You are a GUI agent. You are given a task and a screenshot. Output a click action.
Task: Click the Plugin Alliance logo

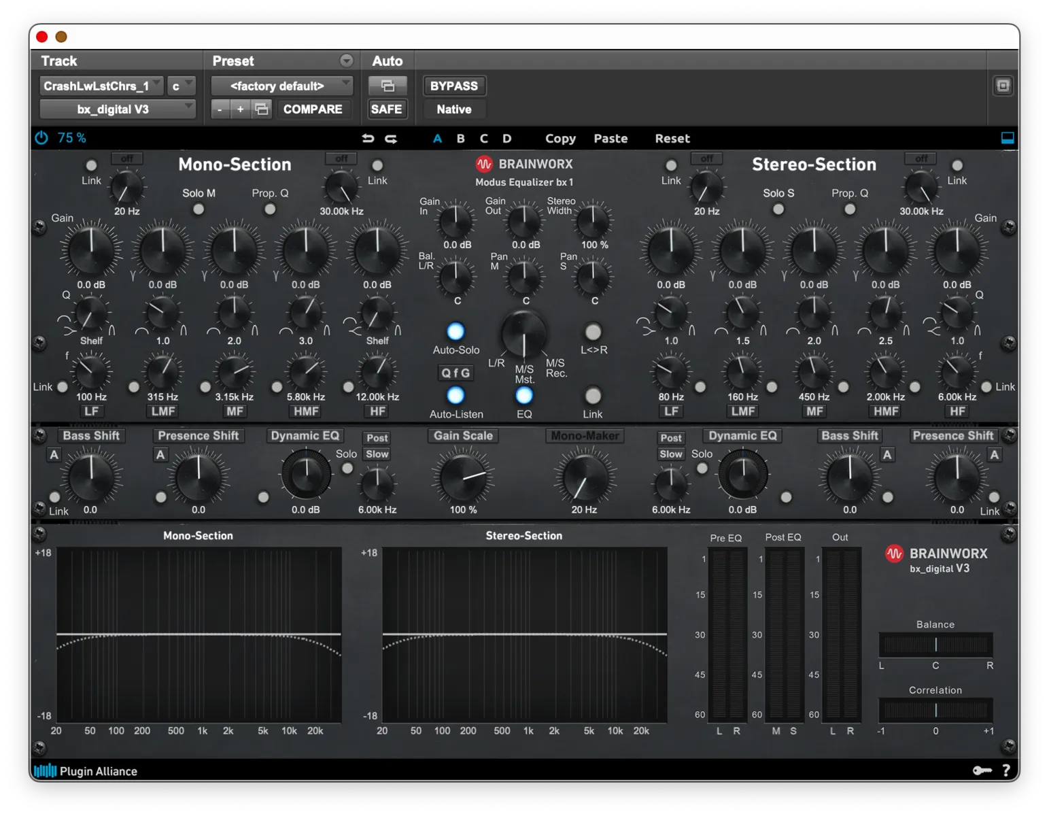tap(45, 770)
